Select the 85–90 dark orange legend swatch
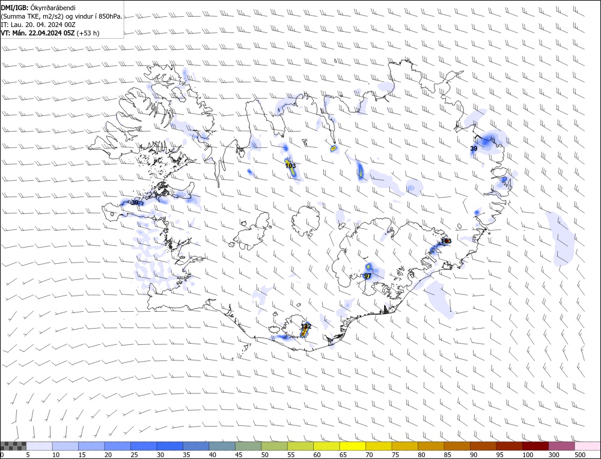This screenshot has height=459, width=601. [457, 446]
